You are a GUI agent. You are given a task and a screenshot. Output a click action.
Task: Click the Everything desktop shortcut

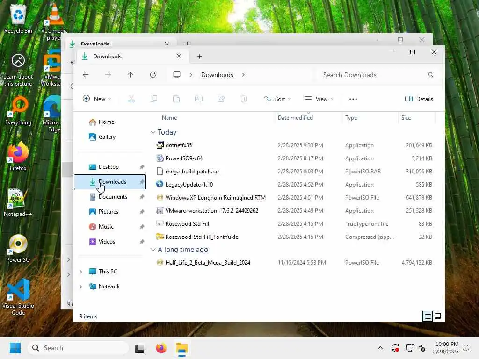point(18,111)
